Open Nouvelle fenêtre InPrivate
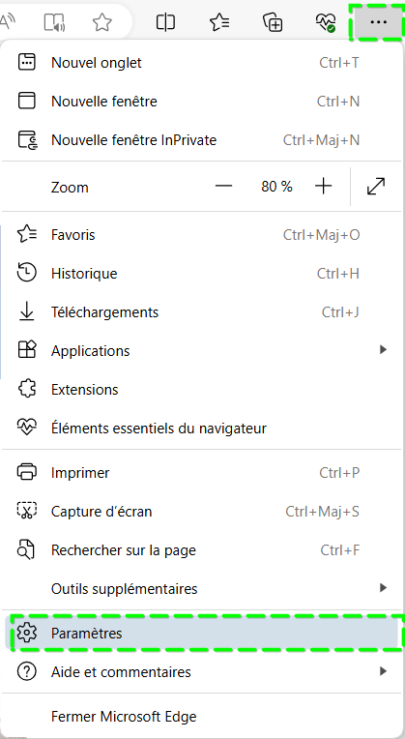Screen dimensions: 405x739 tap(203, 140)
